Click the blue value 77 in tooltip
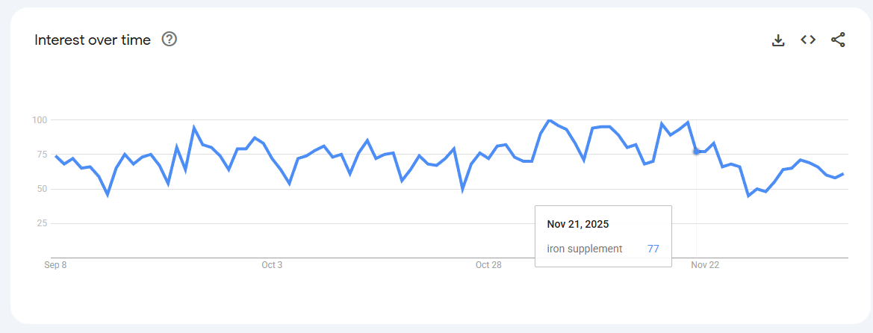This screenshot has height=333, width=873. coord(653,249)
